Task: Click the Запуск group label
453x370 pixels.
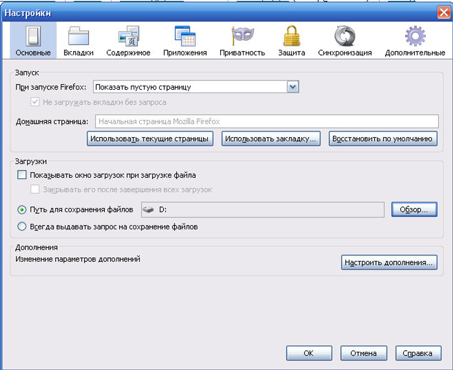Action: 27,73
